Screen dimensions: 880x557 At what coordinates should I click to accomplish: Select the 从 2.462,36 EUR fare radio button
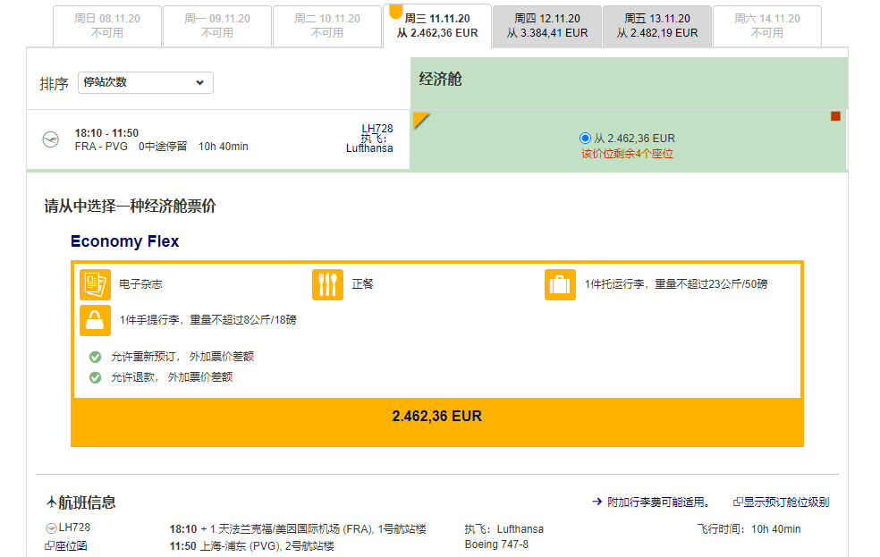point(585,138)
